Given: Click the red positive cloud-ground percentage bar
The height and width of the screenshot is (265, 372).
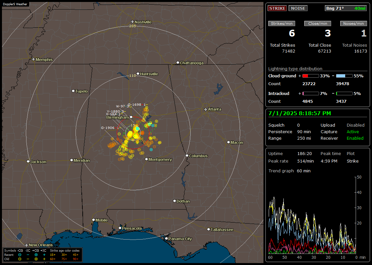Looking at the screenshot, I should [311, 76].
